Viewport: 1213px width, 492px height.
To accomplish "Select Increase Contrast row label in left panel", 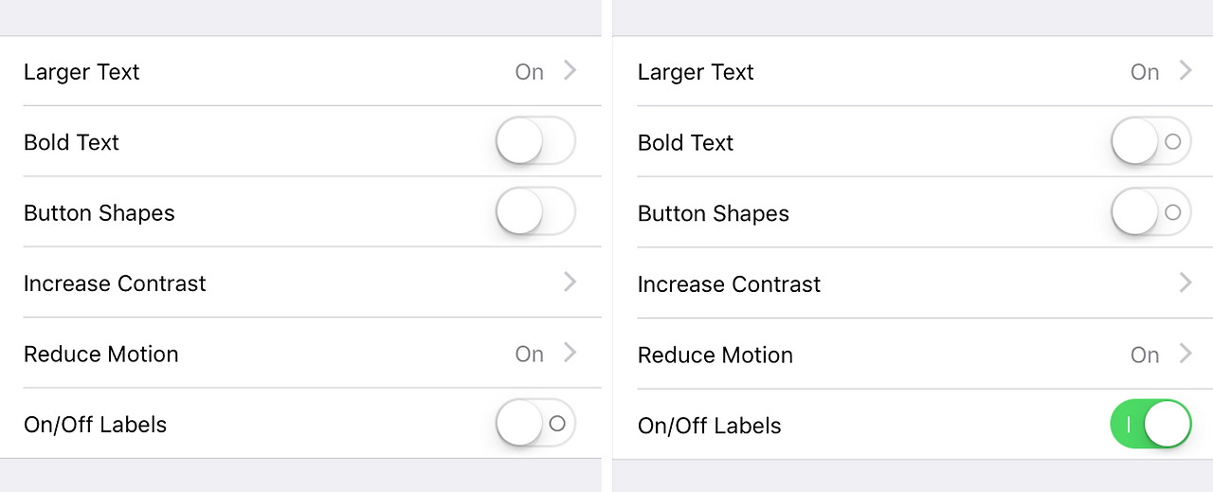I will (115, 283).
